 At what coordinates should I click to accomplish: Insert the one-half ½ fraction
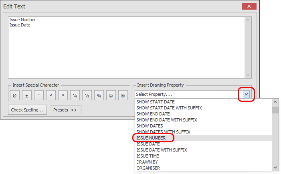[x=87, y=95]
